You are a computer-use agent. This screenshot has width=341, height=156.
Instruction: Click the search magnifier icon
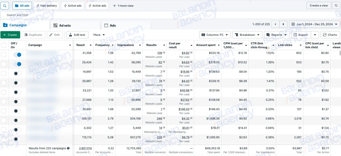click(x=5, y=6)
